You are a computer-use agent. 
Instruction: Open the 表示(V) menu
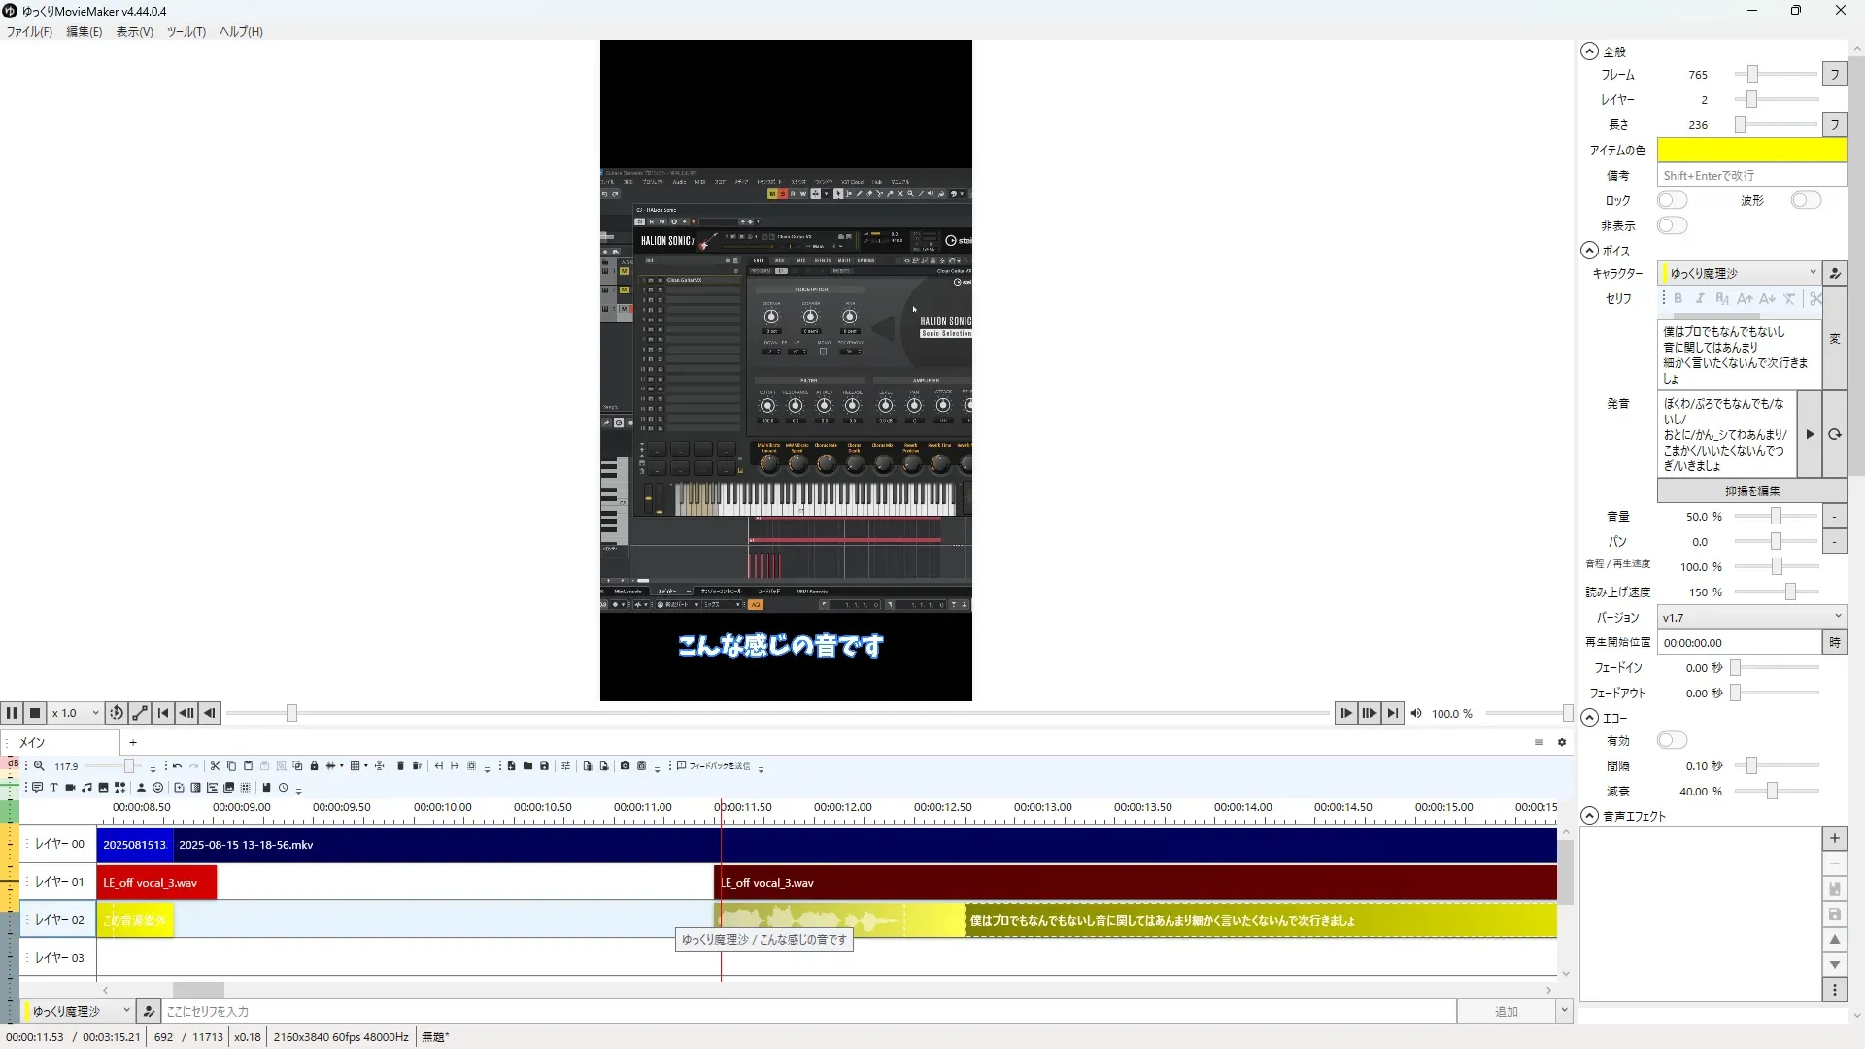tap(134, 31)
